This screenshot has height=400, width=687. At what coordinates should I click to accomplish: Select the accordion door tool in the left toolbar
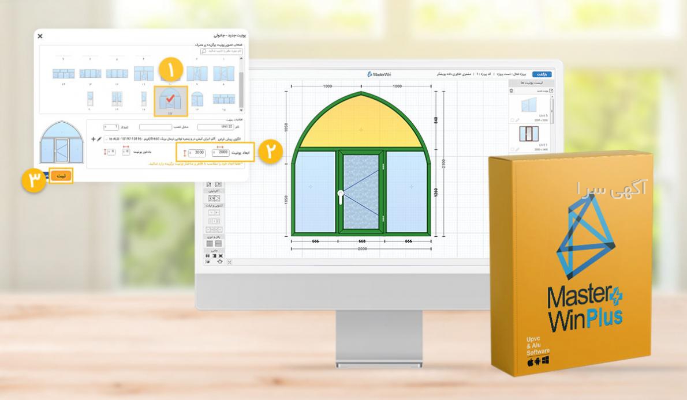214,198
